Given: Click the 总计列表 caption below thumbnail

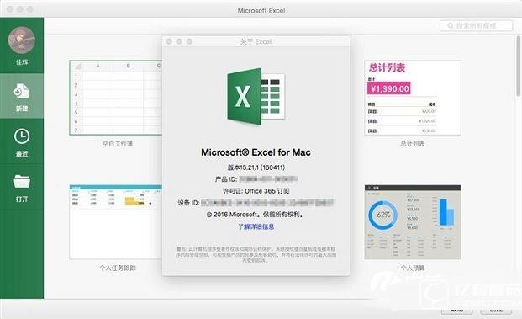Looking at the screenshot, I should (413, 144).
